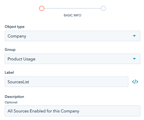Click the caret arrow in Group field
The height and width of the screenshot is (120, 144).
[x=134, y=59]
